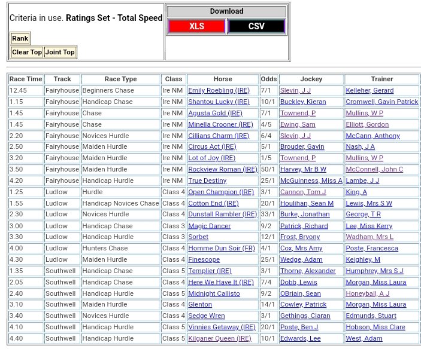Viewport: 421px width, 352px height.
Task: Select horse Magic Dancer link
Action: click(x=209, y=226)
